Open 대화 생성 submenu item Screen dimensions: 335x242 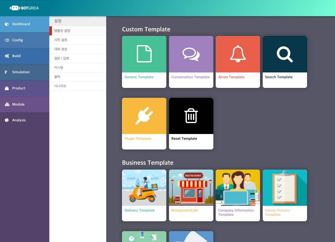pos(78,49)
